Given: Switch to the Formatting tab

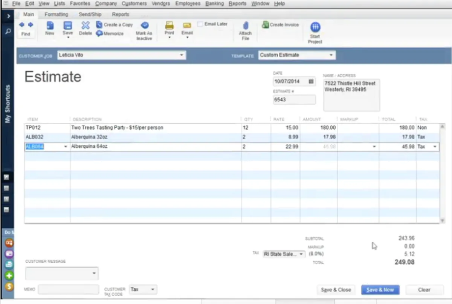Looking at the screenshot, I should (x=56, y=14).
